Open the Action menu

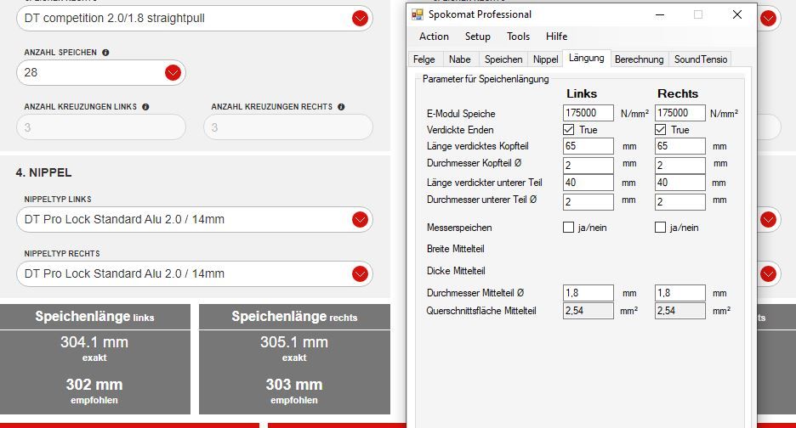coord(434,37)
